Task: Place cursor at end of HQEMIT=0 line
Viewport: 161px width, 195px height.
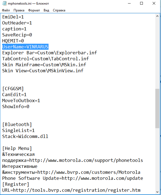Action: point(24,41)
